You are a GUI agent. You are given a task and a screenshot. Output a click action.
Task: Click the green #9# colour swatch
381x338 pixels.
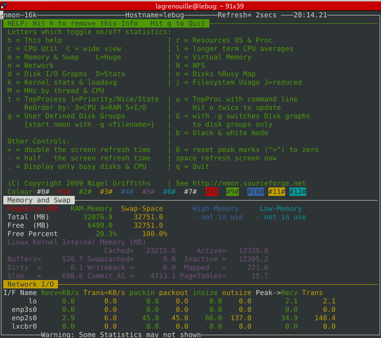coord(233,192)
